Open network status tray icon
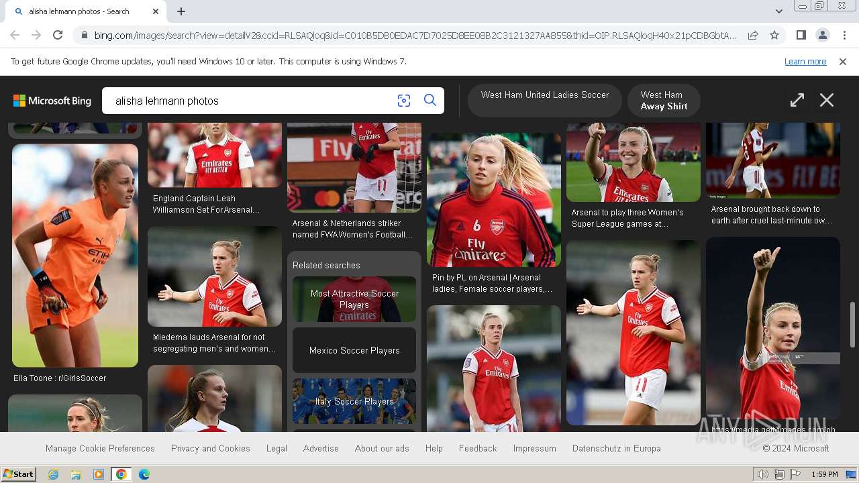Viewport: 859px width, 483px height. [779, 474]
